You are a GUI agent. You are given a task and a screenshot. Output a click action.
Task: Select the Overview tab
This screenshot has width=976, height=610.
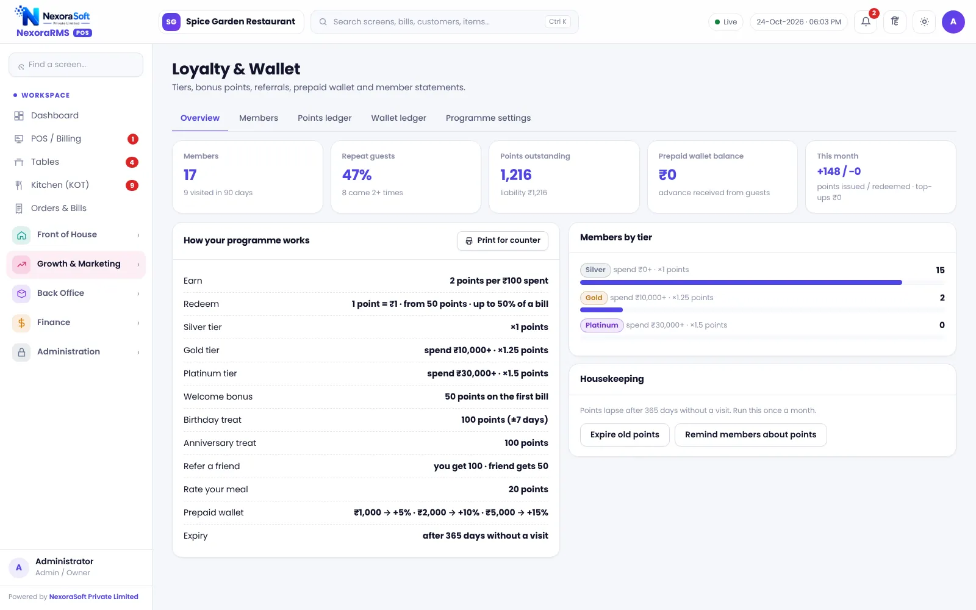[x=200, y=118]
